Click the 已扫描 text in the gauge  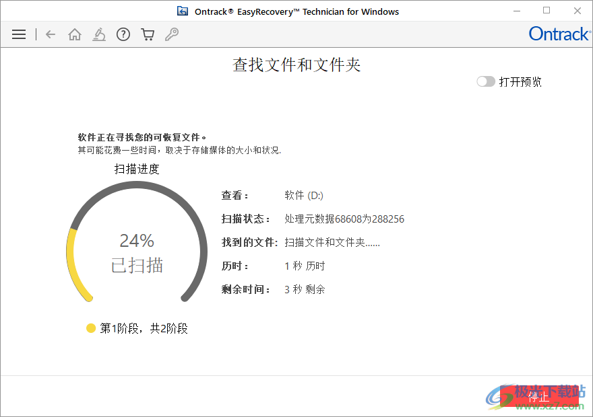(137, 265)
